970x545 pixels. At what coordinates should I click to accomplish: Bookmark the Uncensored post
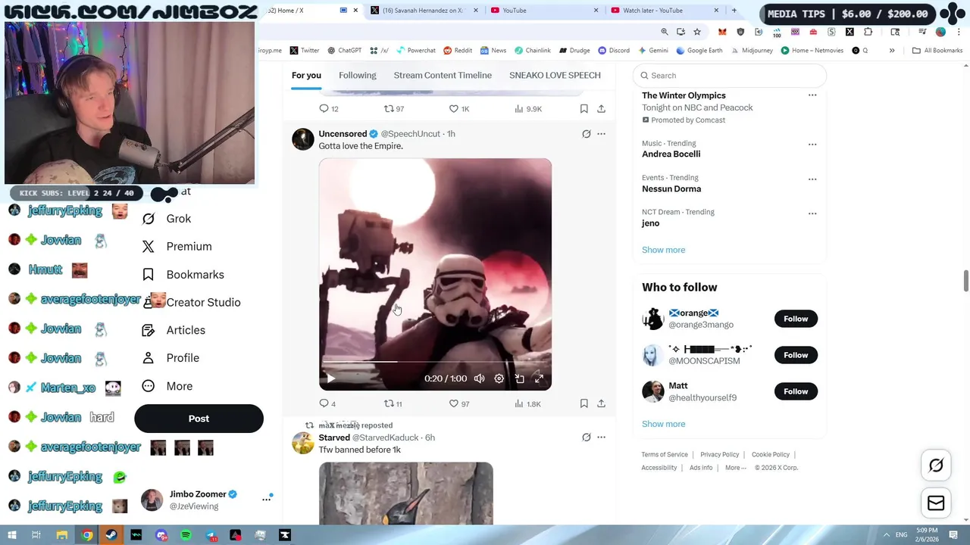[x=584, y=404]
